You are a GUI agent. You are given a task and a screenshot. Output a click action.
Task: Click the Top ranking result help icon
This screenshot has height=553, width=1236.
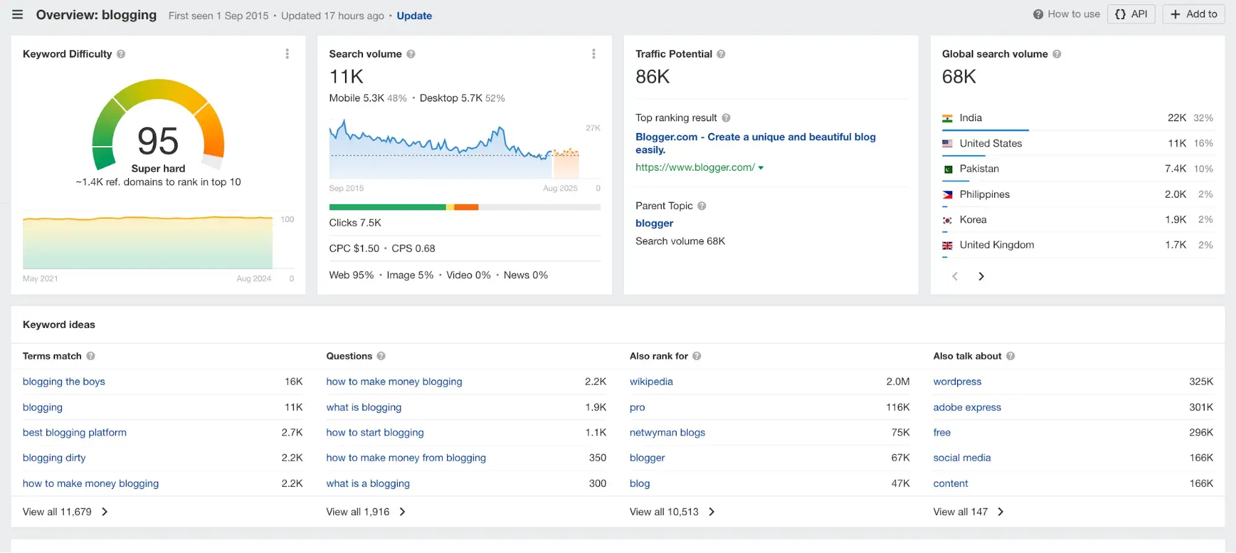tap(726, 118)
